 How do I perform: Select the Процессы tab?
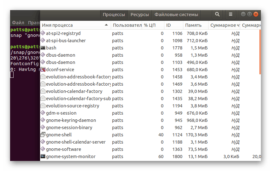pyautogui.click(x=114, y=14)
